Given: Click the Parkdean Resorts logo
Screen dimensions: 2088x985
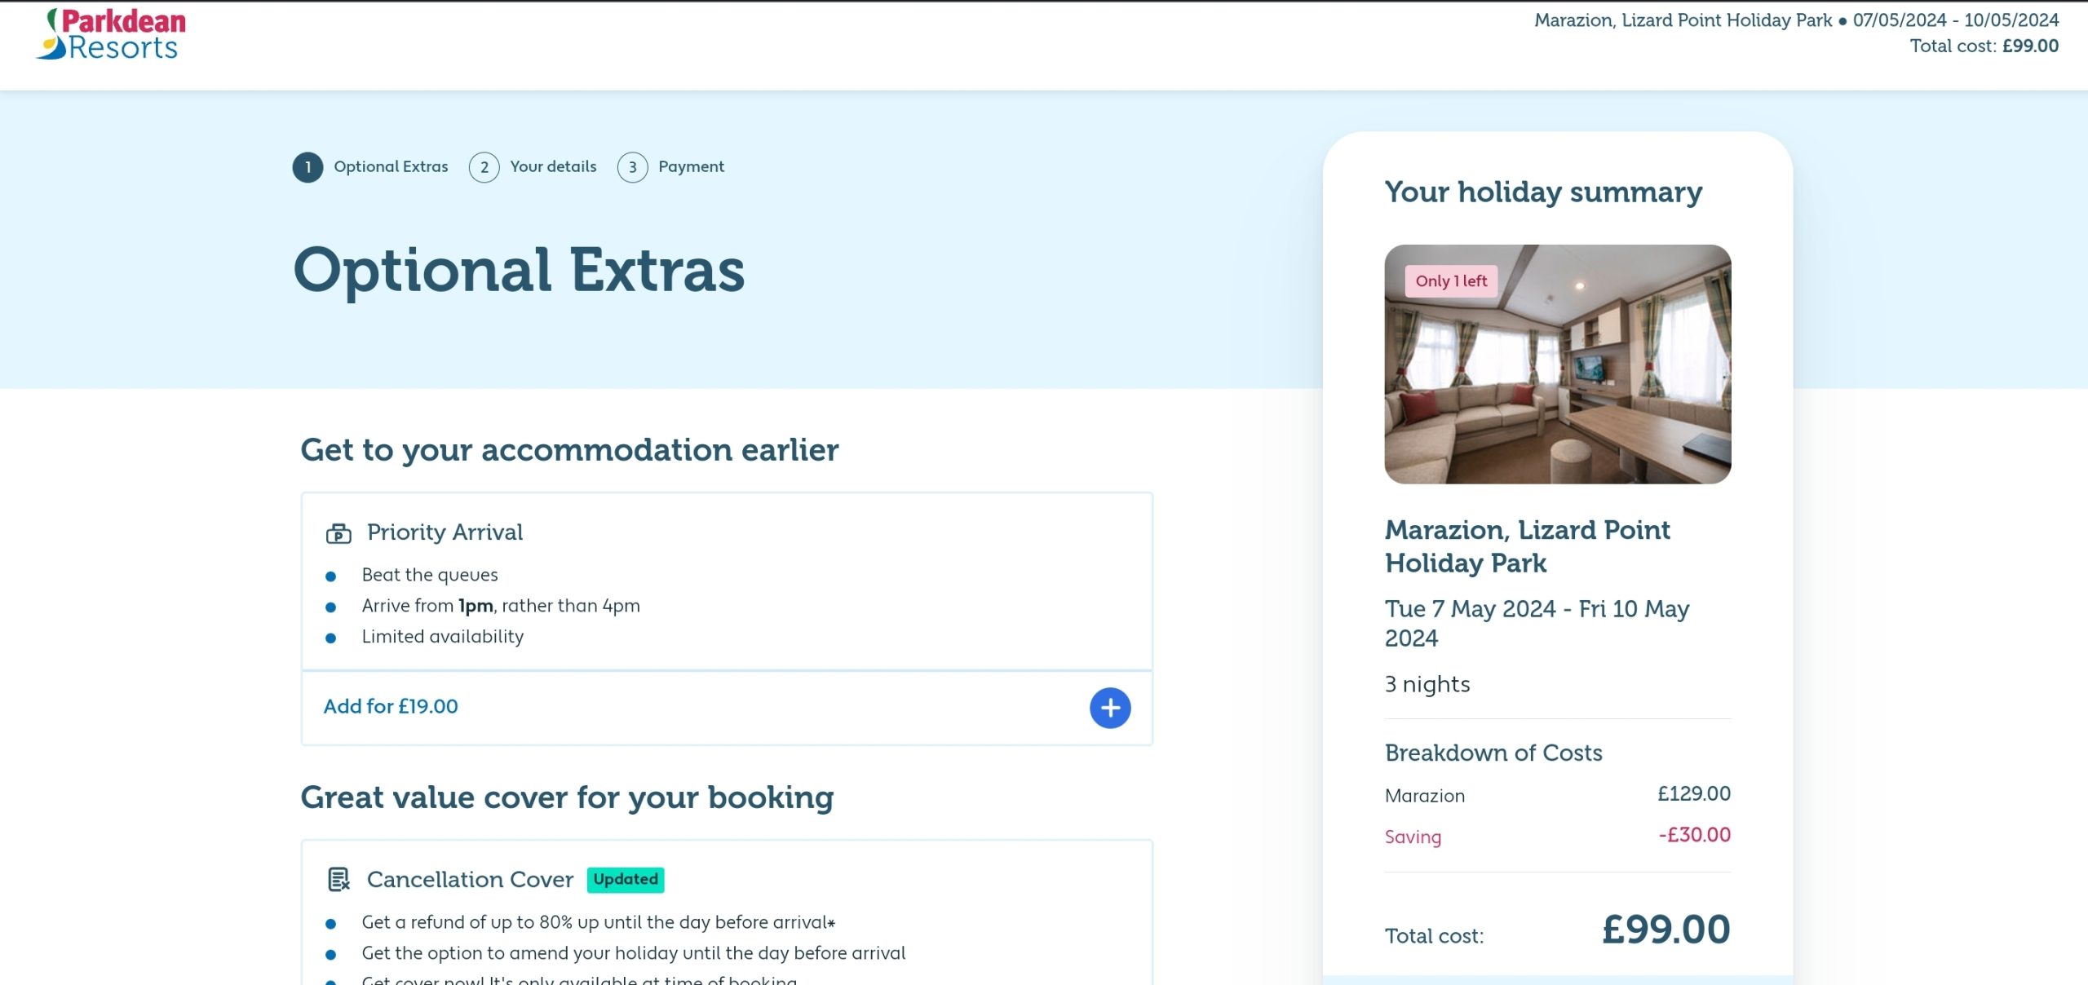Looking at the screenshot, I should coord(112,35).
